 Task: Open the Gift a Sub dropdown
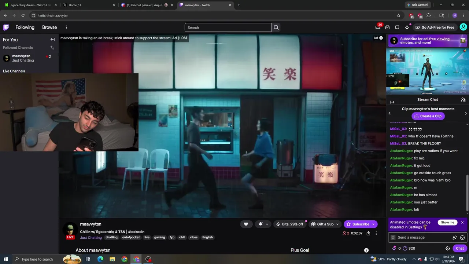325,224
